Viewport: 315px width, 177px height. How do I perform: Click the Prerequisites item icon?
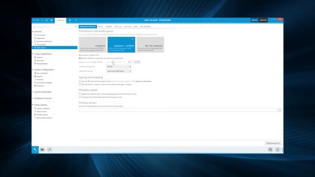pos(35,44)
